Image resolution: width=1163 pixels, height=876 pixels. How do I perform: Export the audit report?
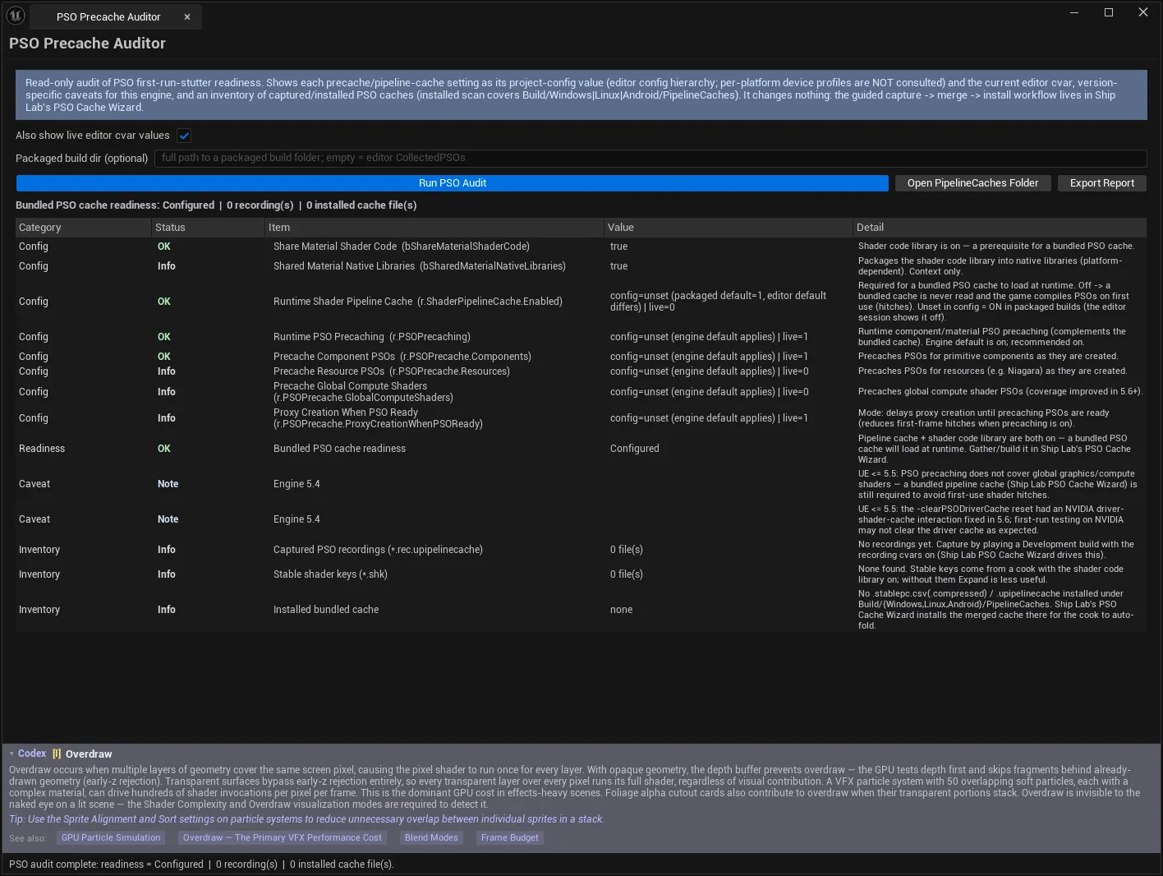(1101, 183)
